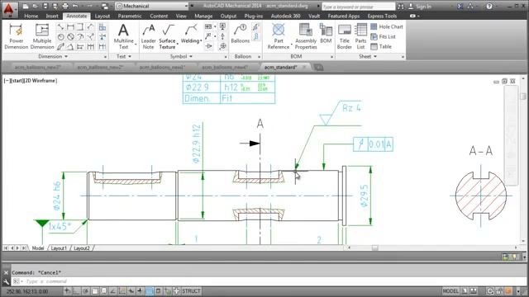
Task: Toggle the plus-shaped Lineweight status button
Action: (x=140, y=291)
